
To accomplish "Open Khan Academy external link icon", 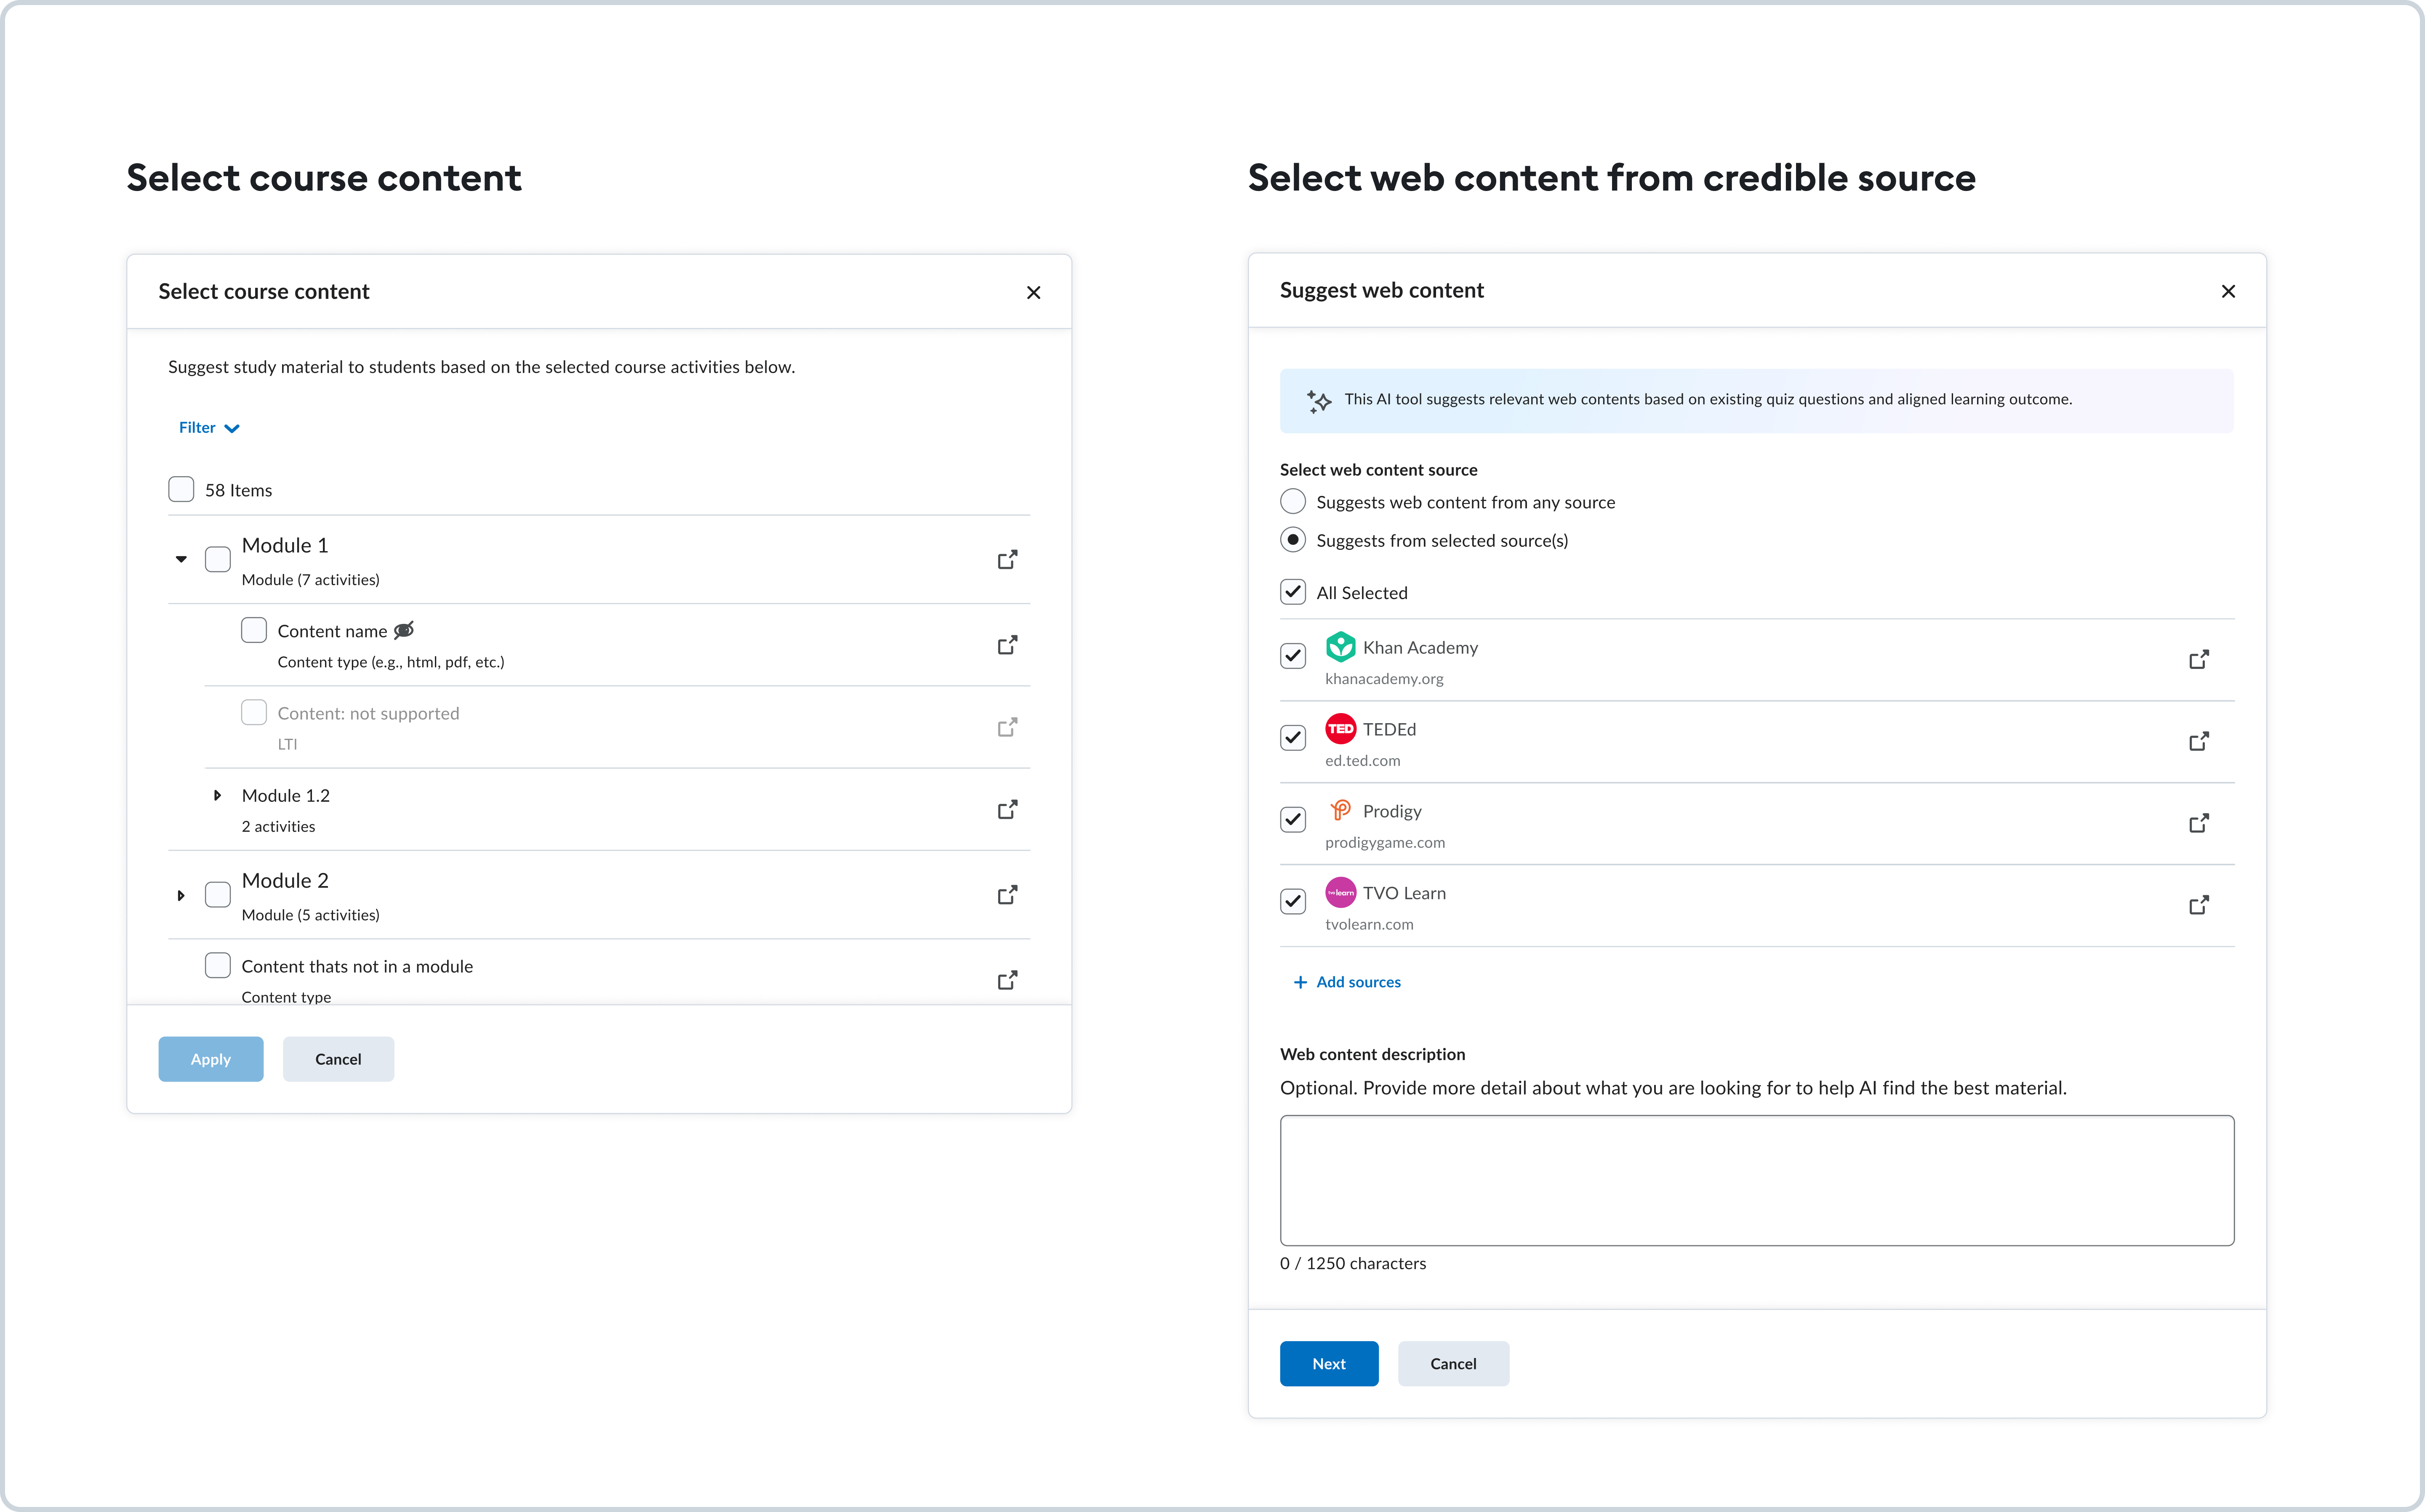I will point(2199,660).
